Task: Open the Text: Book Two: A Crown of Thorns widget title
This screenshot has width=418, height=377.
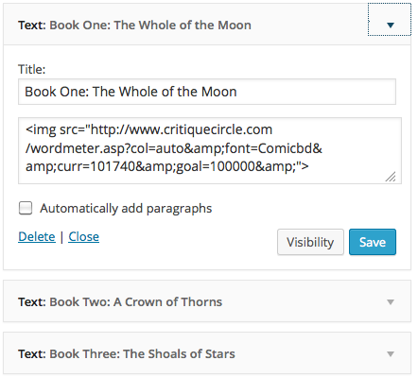Action: click(x=120, y=301)
